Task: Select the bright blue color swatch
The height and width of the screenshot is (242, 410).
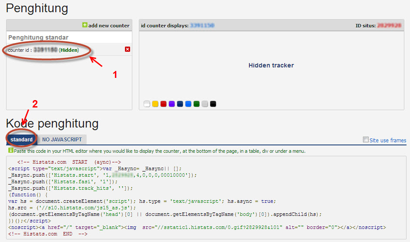Action: click(188, 104)
